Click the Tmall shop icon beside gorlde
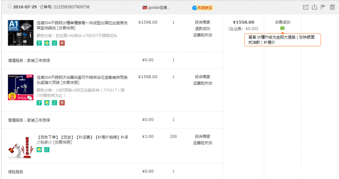 pos(145,8)
